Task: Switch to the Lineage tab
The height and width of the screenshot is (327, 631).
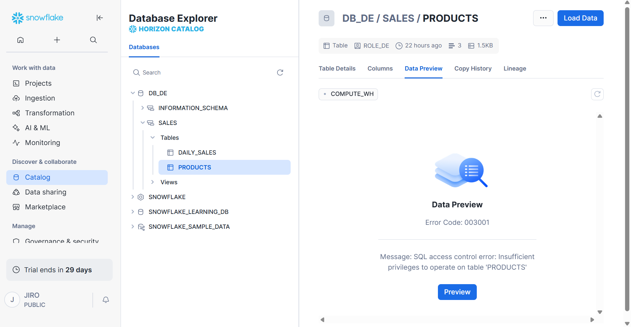Action: pos(515,69)
